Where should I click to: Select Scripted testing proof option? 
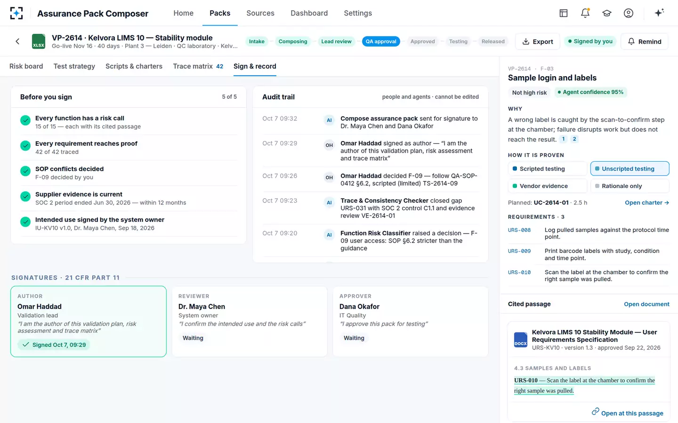(x=548, y=169)
